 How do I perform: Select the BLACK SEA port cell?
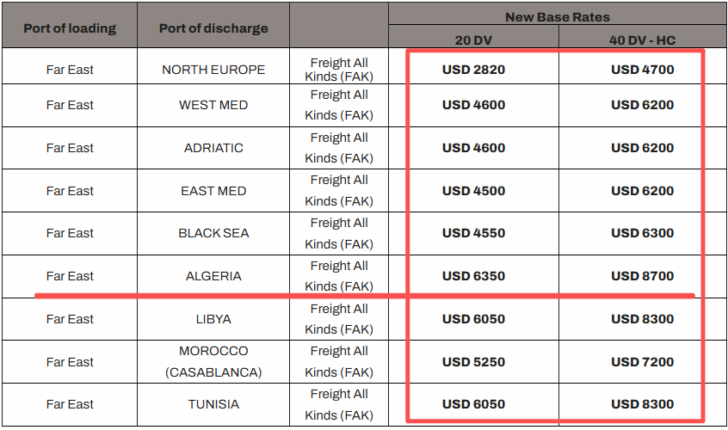point(213,233)
